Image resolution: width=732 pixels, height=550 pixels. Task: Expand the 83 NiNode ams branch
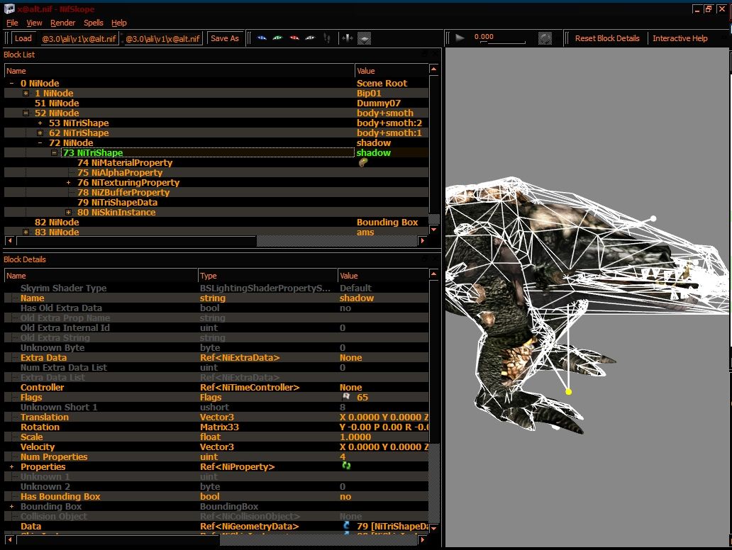26,232
